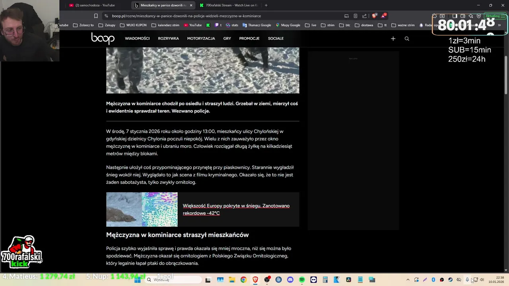
Task: Click the boop site logo
Action: (x=103, y=38)
